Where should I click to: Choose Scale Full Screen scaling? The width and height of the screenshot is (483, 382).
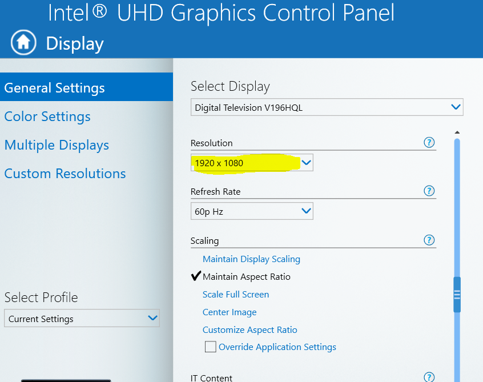236,295
